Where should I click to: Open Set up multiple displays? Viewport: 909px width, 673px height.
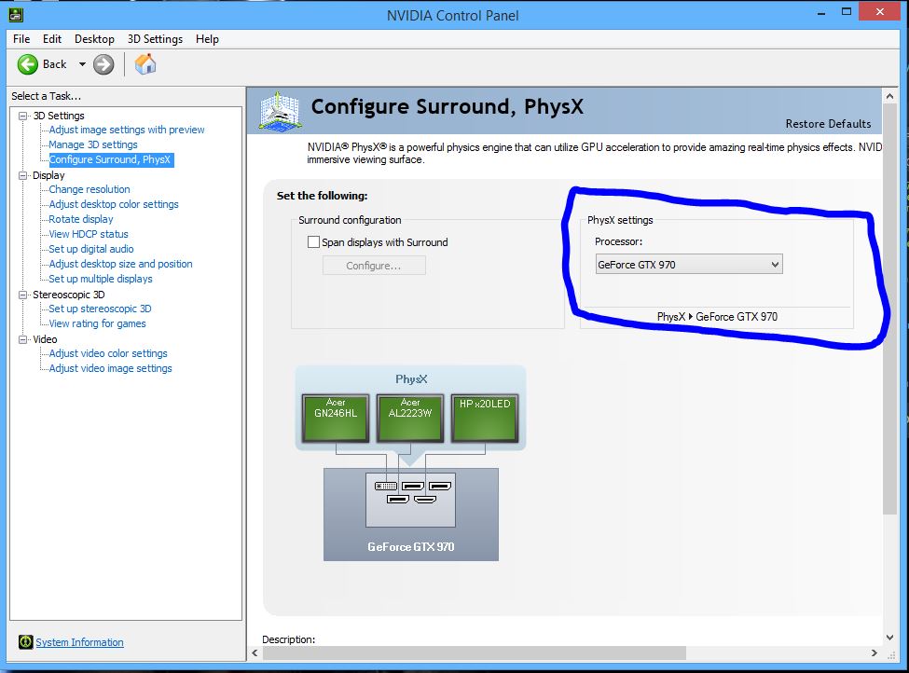[x=101, y=279]
